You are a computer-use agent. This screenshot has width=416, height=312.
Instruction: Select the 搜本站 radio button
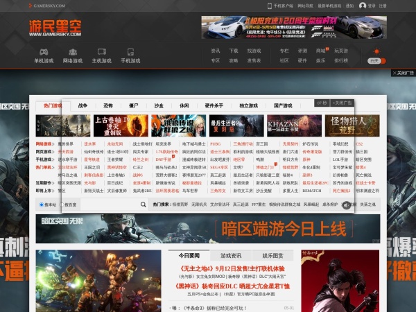42,205
